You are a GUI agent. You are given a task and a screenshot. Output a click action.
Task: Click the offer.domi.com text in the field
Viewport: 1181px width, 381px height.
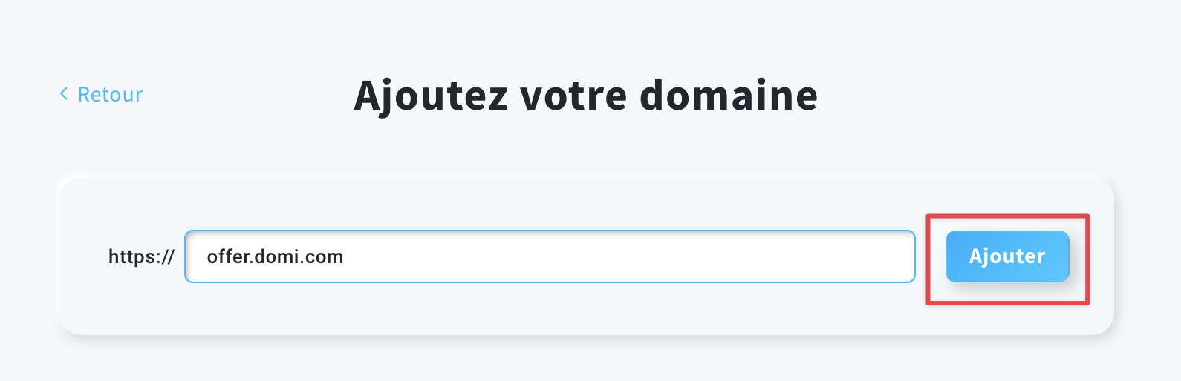275,256
